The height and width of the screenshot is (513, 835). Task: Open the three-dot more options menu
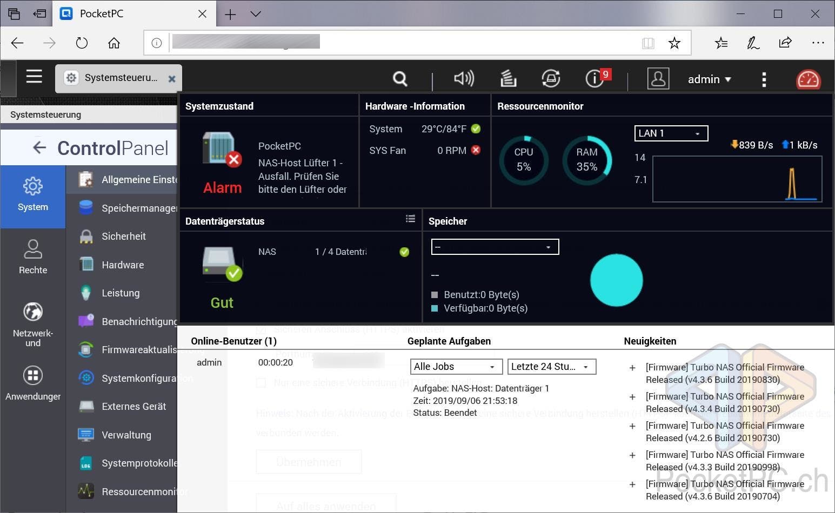[x=764, y=79]
